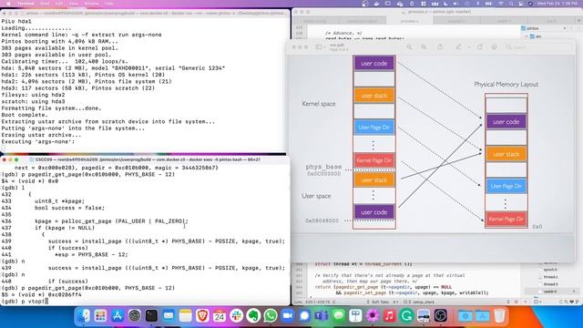This screenshot has height=328, width=583.
Task: Open Calendar showing 24 in Dock
Action: pos(220,316)
